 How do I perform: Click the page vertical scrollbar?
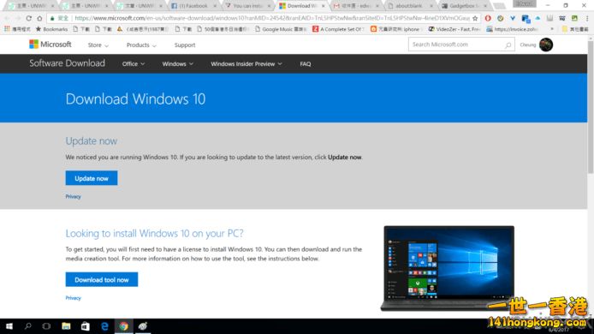[x=591, y=106]
